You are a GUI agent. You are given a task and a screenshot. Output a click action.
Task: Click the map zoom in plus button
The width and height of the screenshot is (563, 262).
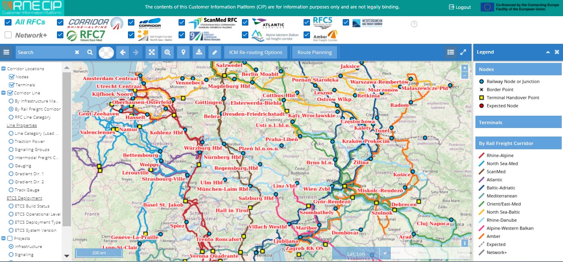(464, 68)
